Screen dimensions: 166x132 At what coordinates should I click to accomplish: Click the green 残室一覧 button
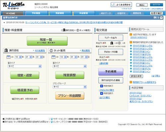[47, 41]
